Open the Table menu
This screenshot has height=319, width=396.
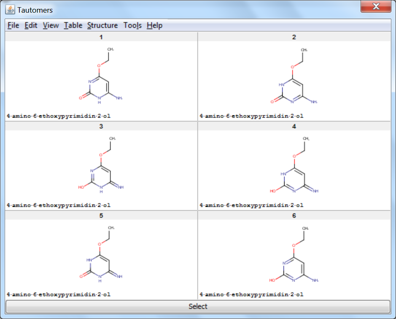tap(73, 25)
